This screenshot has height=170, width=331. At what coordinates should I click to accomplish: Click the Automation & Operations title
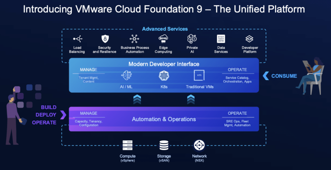[164, 119]
